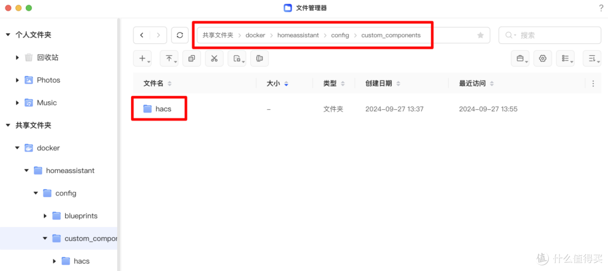The image size is (608, 271).
Task: Click config in the breadcrumb path
Action: [340, 35]
